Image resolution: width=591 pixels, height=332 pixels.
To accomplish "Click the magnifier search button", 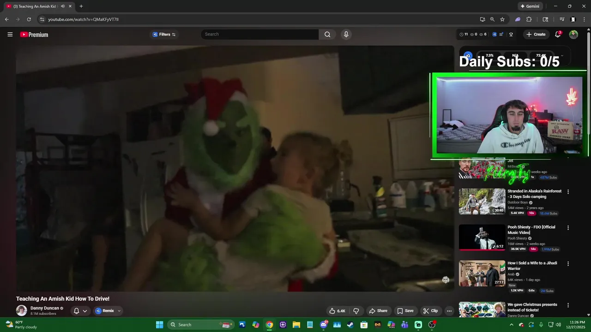I will click(327, 34).
